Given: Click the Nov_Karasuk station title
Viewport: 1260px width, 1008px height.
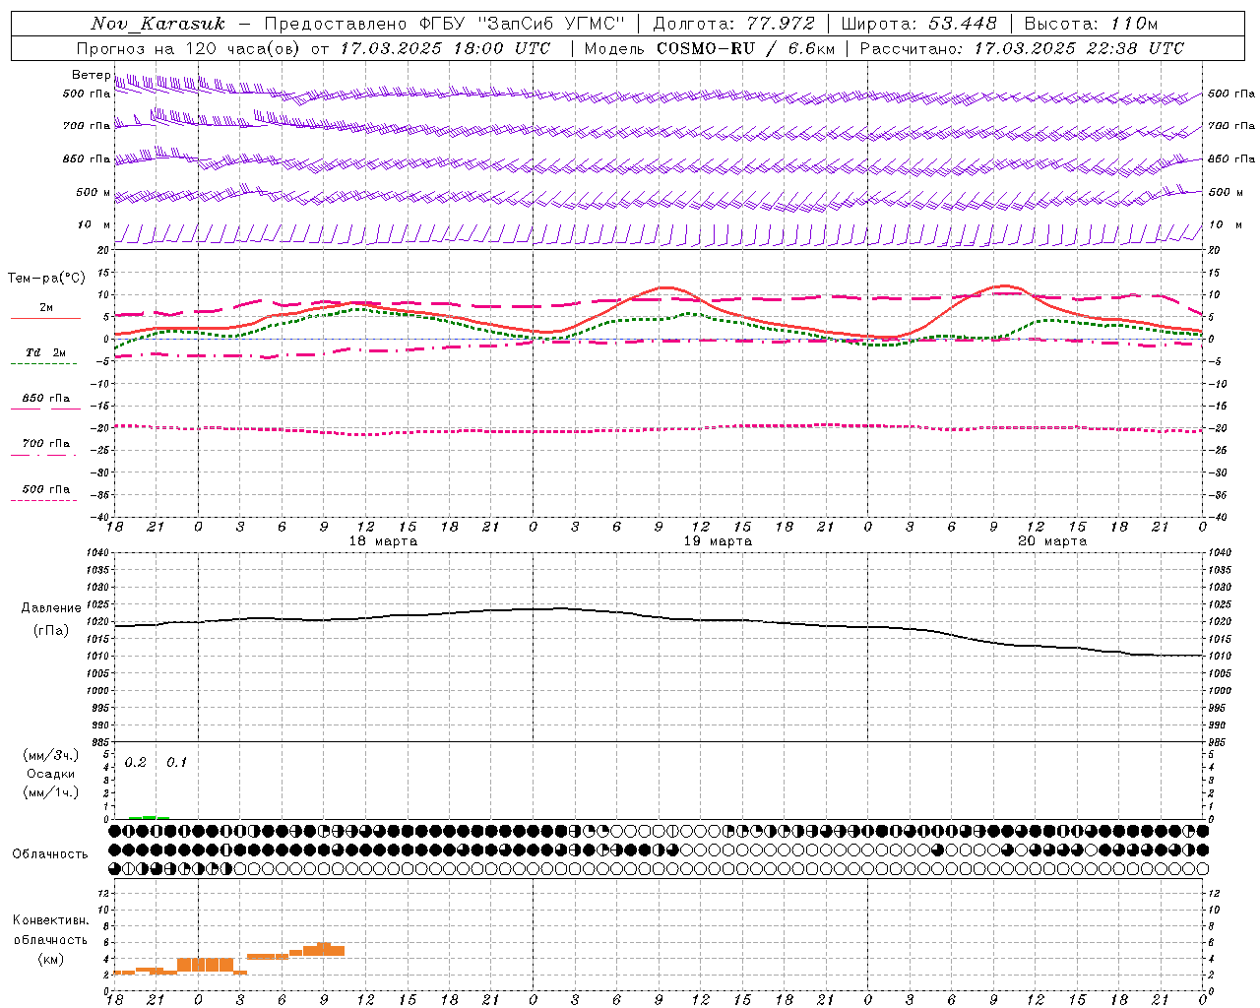Looking at the screenshot, I should pyautogui.click(x=157, y=24).
